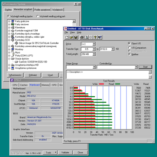The image size is (157, 157).
Task: Click the Odśwież button
Action: (x=33, y=75)
